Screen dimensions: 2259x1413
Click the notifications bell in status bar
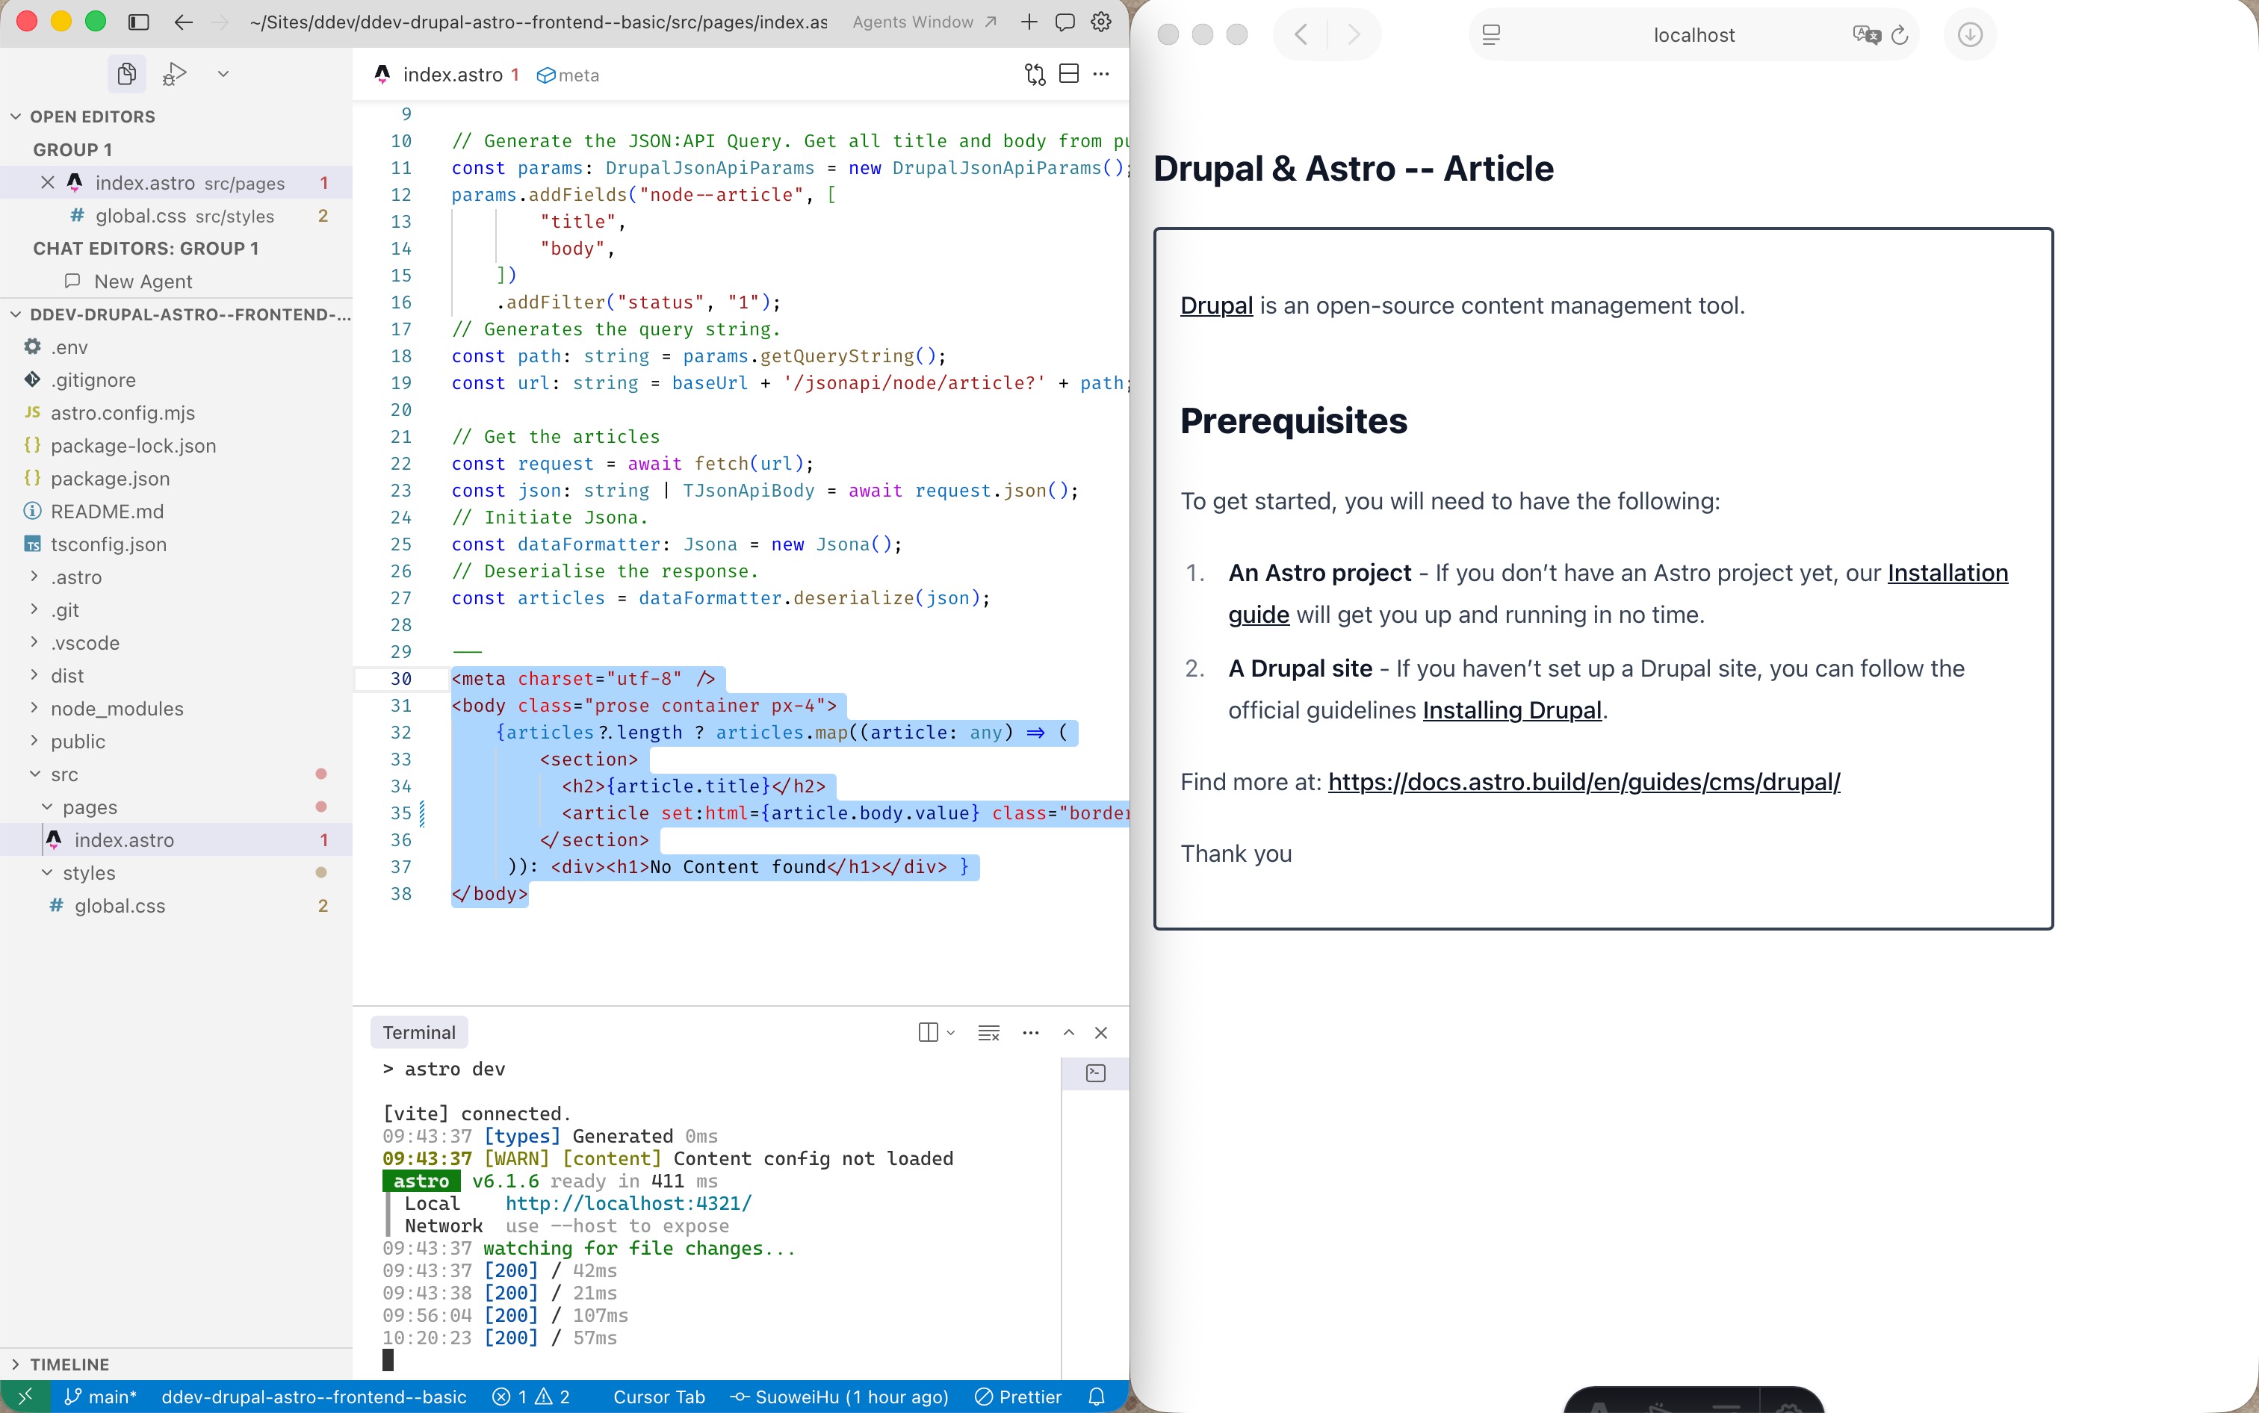[1097, 1396]
